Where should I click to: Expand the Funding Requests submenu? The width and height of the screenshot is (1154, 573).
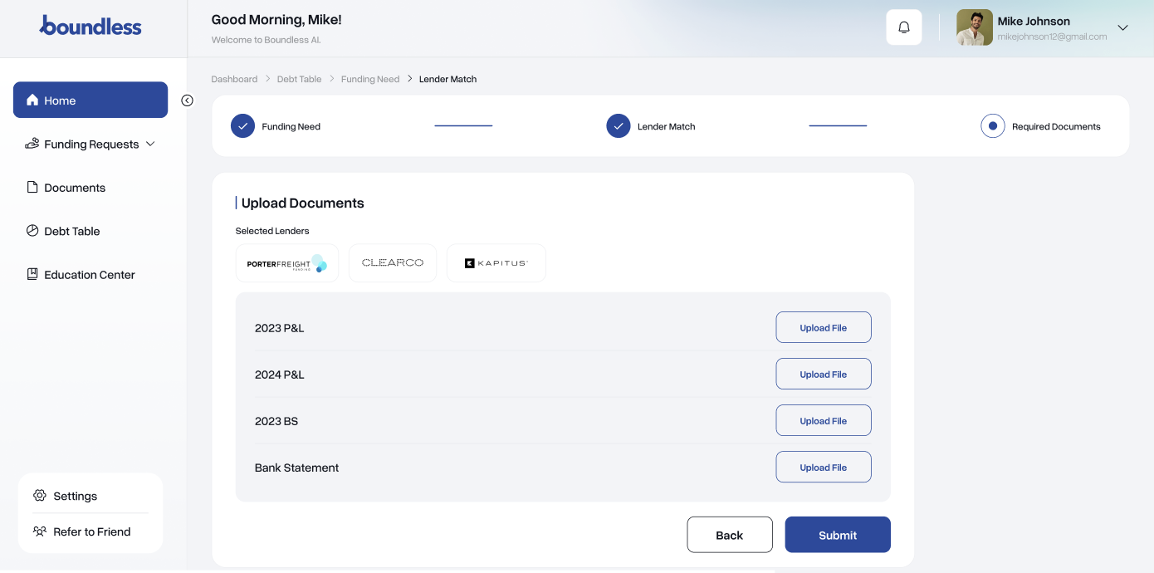click(x=150, y=144)
